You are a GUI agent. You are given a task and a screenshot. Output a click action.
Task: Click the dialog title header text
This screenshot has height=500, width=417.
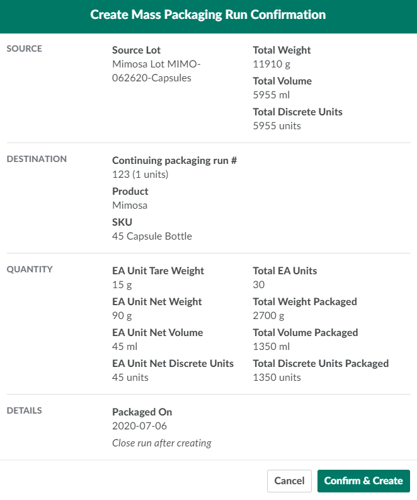[208, 15]
